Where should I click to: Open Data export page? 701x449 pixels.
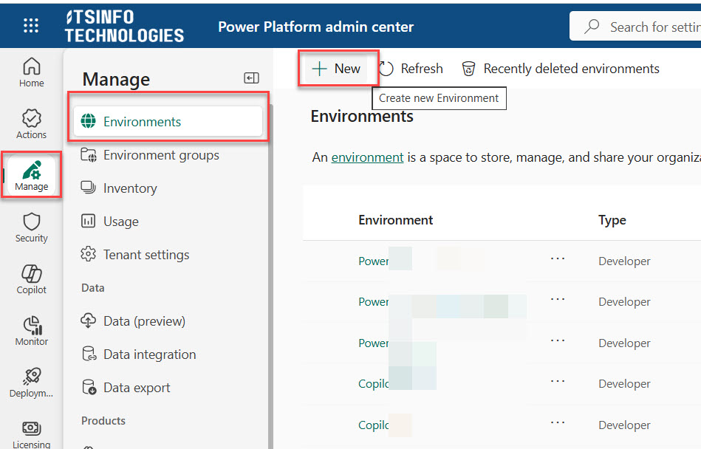pyautogui.click(x=126, y=388)
